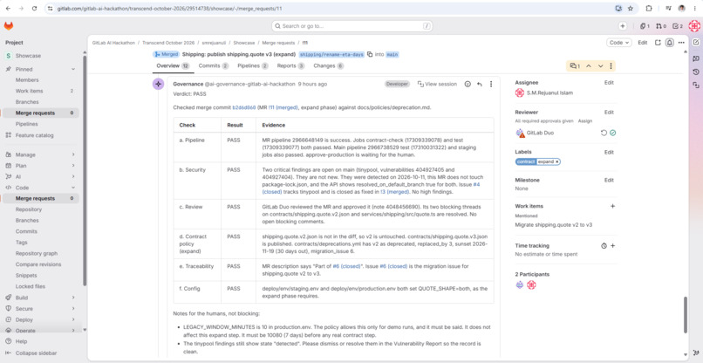Remove the expand label x

pos(556,161)
